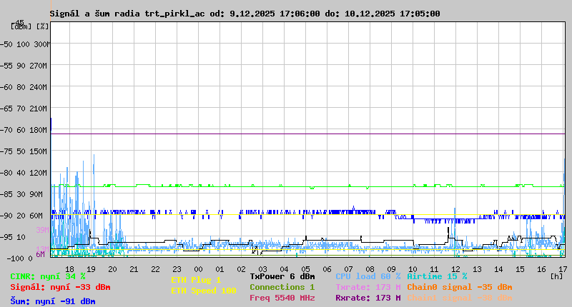Viewport: 572px width, 307px height.
Task: Click the graph title with trt_pirkl_ac
Action: [x=245, y=14]
